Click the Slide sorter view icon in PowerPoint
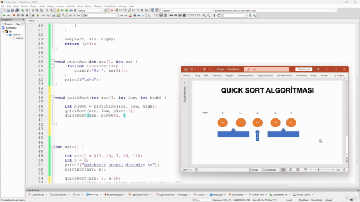Viewport: 360px width, 202px height. click(x=290, y=169)
